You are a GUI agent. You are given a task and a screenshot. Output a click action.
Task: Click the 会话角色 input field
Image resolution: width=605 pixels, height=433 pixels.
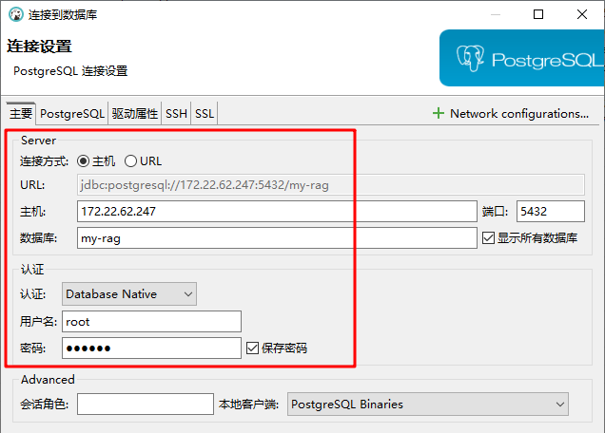(145, 405)
